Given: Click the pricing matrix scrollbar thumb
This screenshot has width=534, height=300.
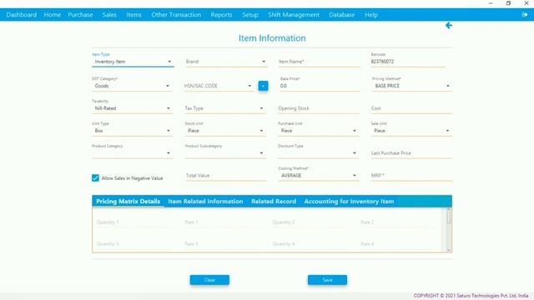Looking at the screenshot, I should point(449,217).
